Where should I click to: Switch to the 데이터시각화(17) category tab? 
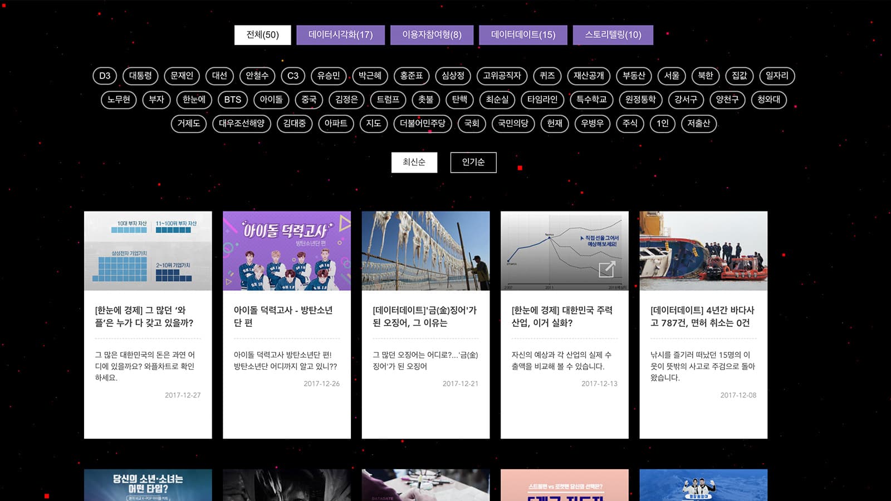point(340,35)
